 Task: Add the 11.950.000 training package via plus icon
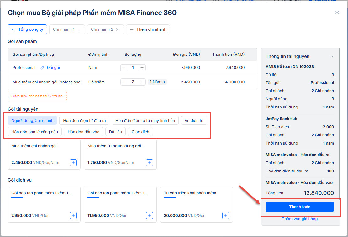150,215
